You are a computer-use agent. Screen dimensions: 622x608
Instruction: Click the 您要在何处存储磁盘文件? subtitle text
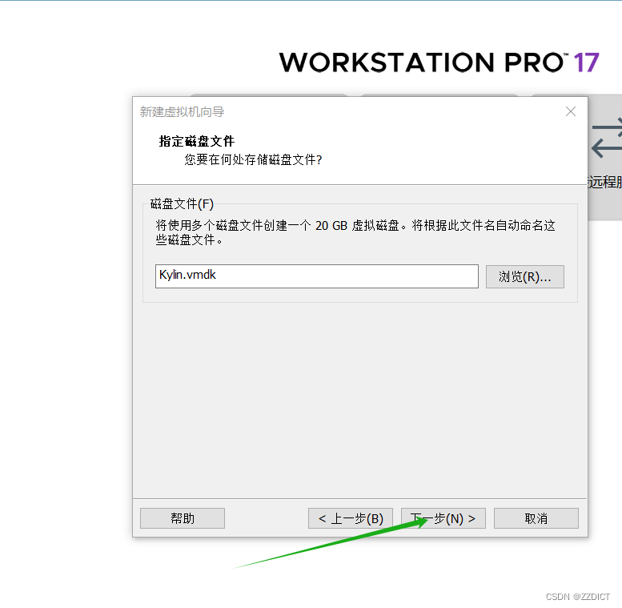(x=253, y=159)
